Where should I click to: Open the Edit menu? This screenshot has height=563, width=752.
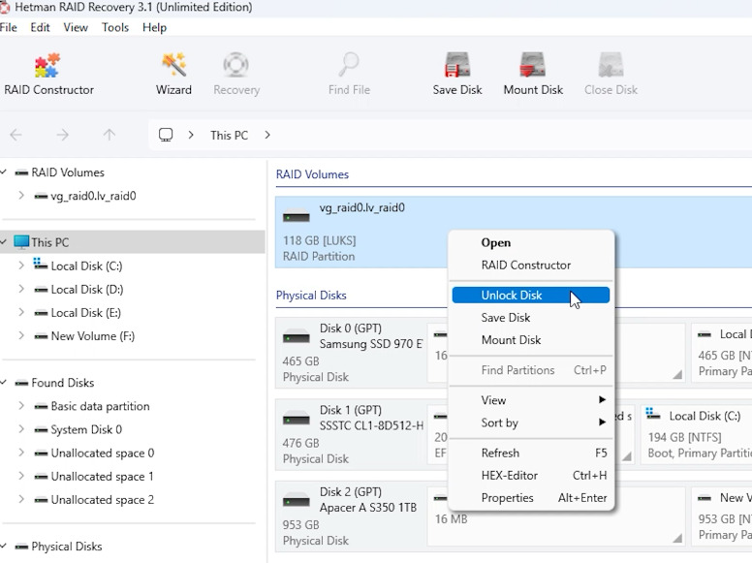(x=40, y=27)
